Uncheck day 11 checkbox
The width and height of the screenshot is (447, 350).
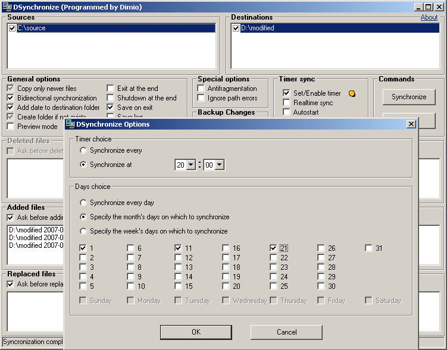(178, 248)
